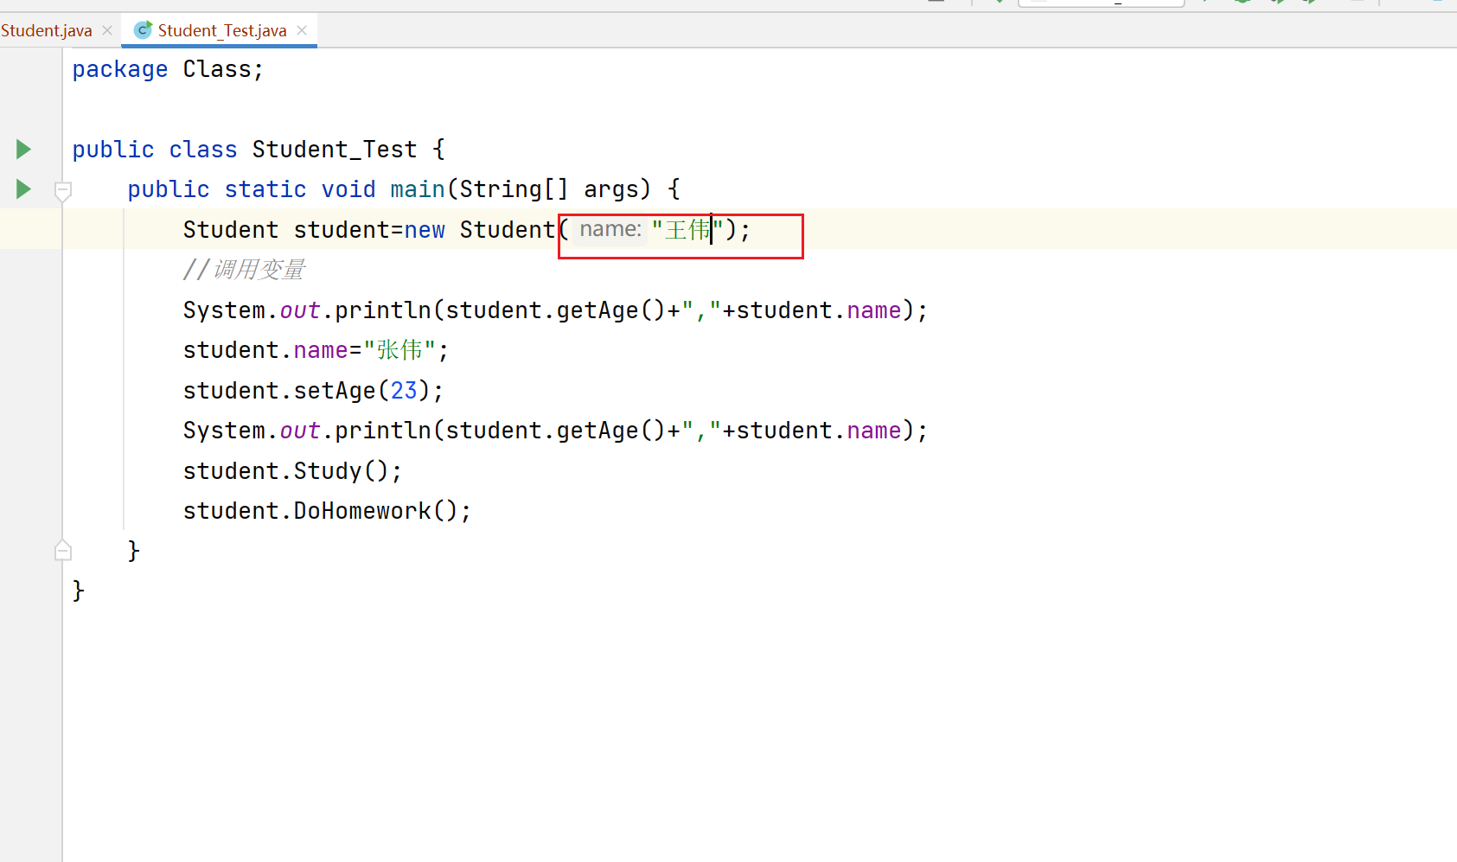The height and width of the screenshot is (862, 1457).
Task: Click 'println' in the second println line
Action: [383, 431]
